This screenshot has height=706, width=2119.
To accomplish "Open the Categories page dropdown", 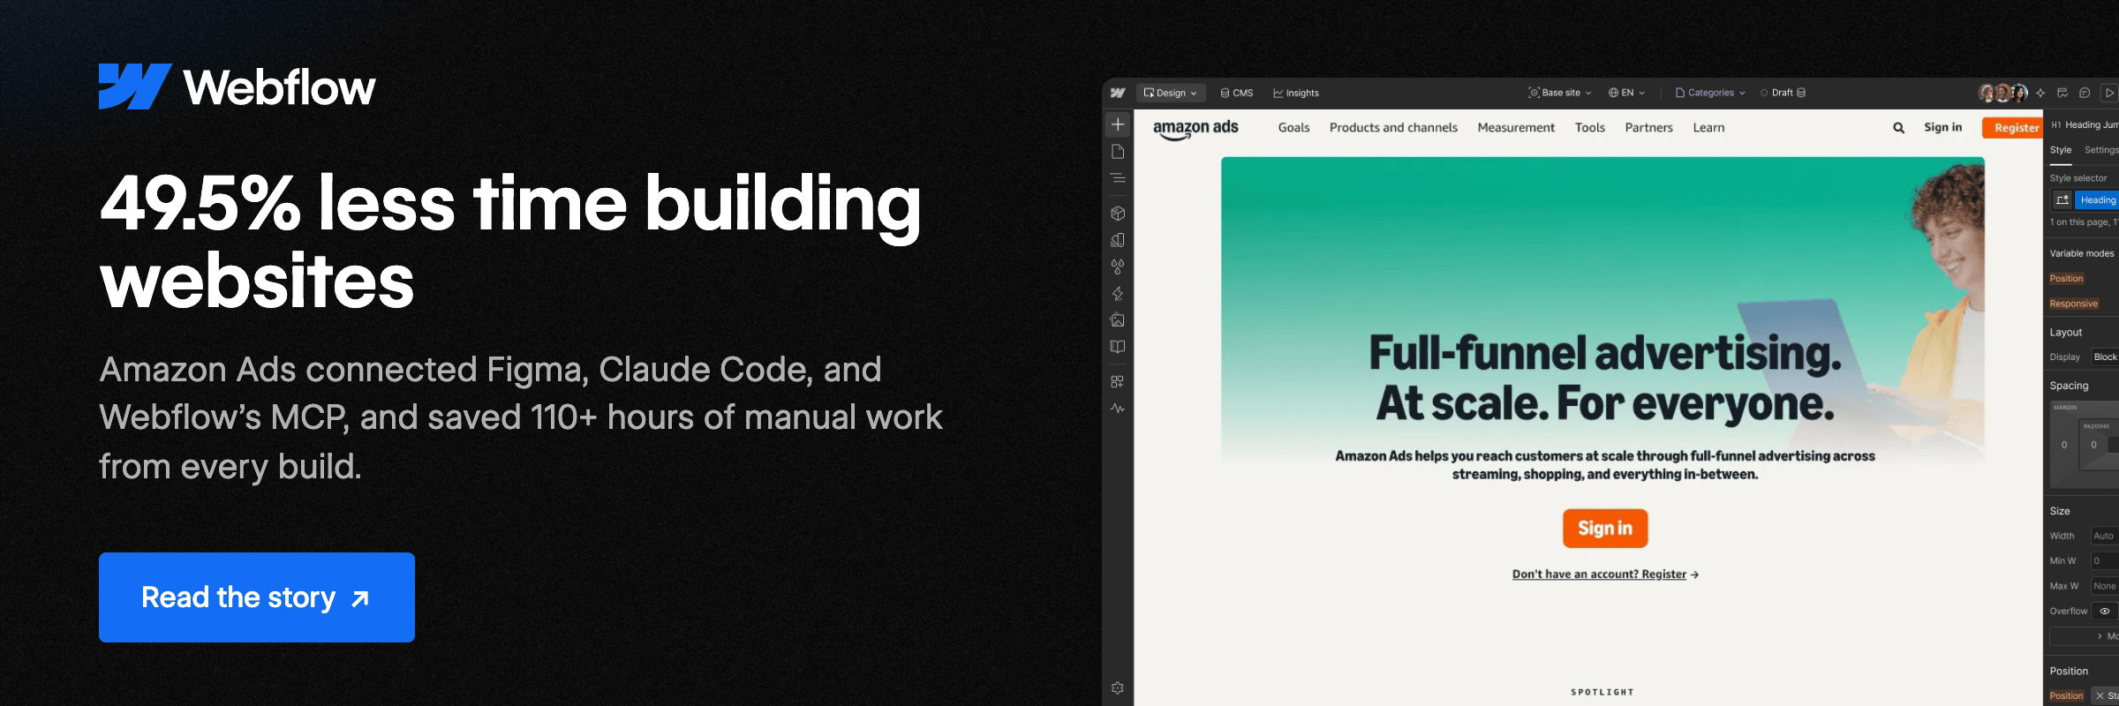I will (x=1710, y=93).
